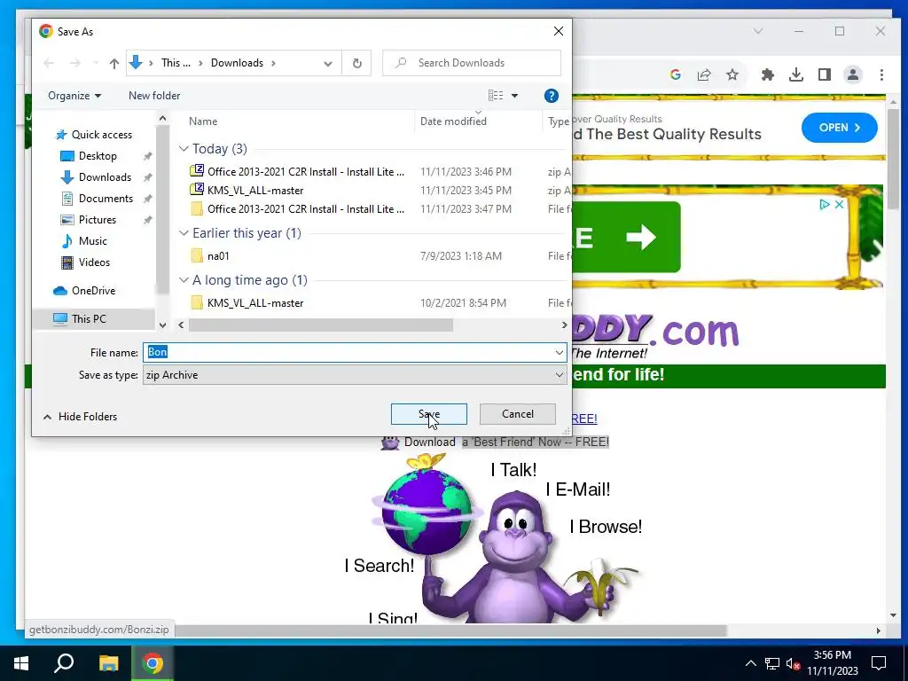Click Cancel button
Viewport: 908px width, 681px height.
(518, 414)
